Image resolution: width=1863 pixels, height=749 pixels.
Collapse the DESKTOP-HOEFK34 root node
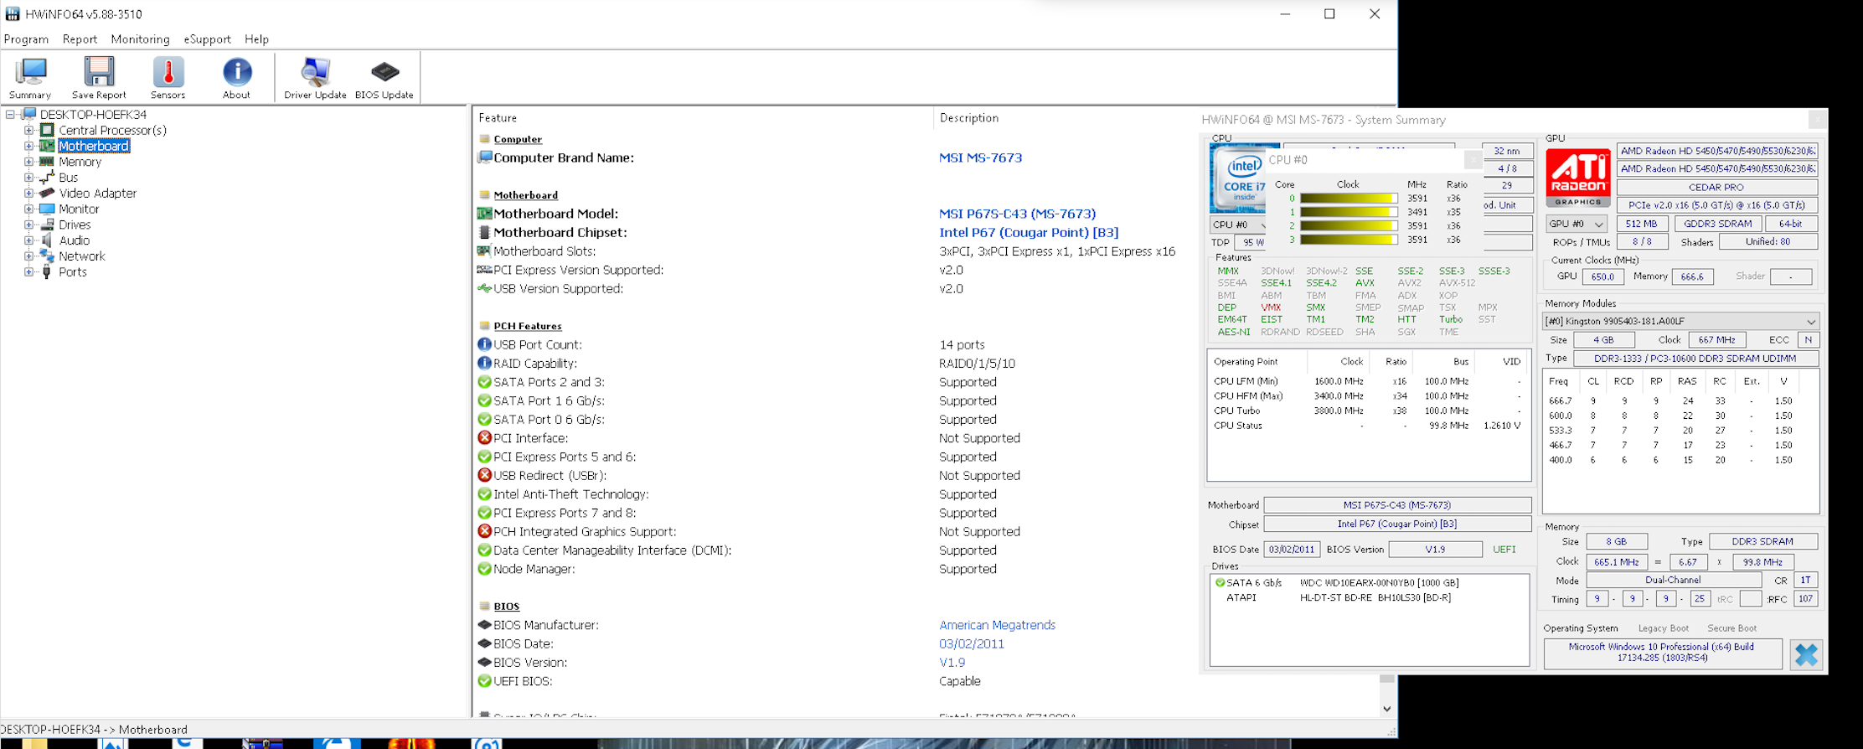tap(10, 114)
